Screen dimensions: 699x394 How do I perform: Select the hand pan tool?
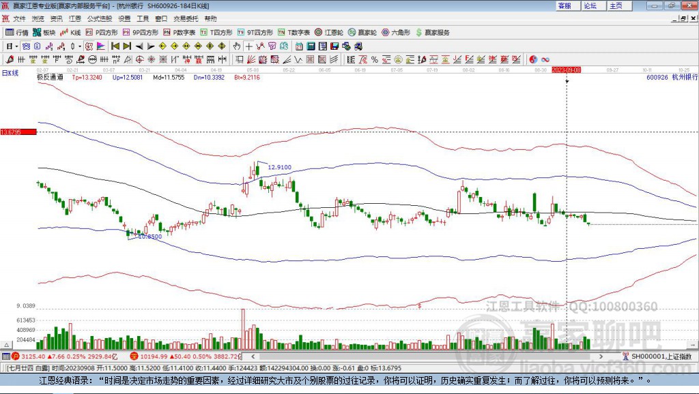[x=237, y=46]
